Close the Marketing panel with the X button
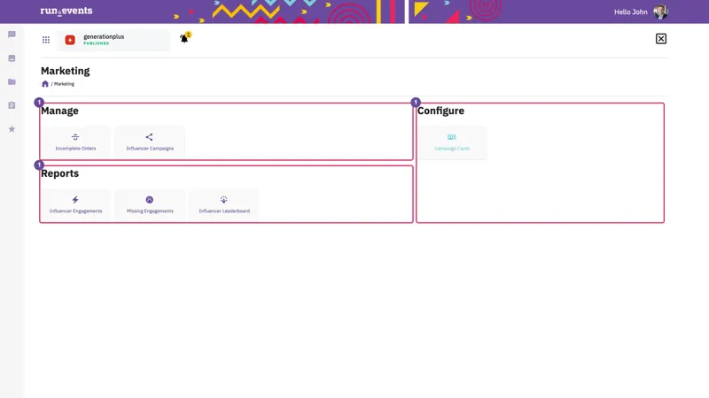Viewport: 709px width, 398px height. pos(660,39)
